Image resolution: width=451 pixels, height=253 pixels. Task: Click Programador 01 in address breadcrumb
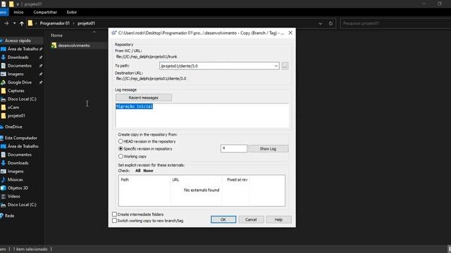coord(55,23)
